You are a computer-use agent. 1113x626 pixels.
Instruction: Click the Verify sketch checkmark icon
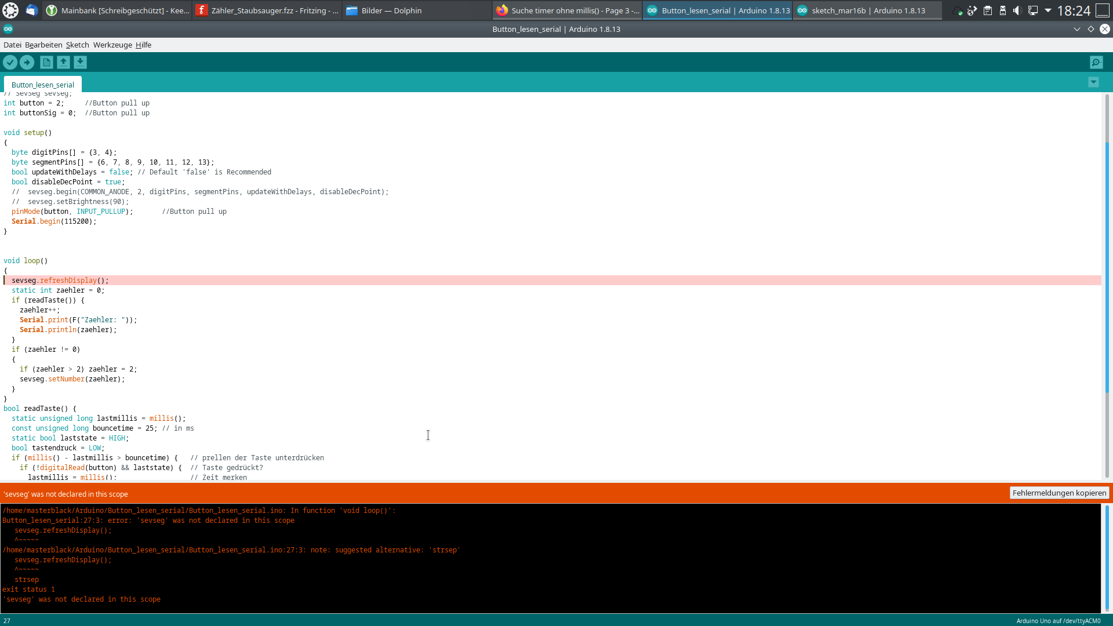[x=10, y=63]
